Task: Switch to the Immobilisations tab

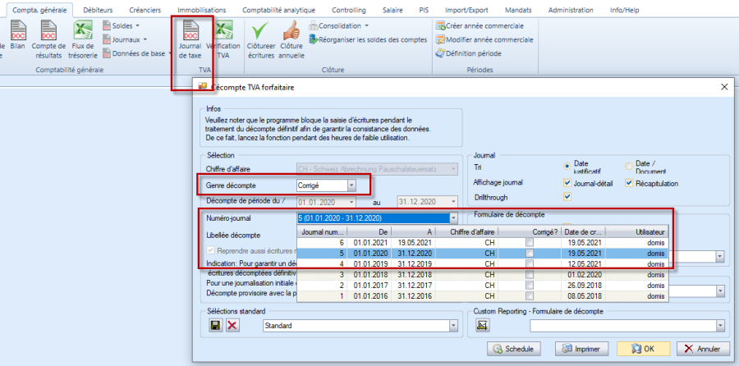Action: click(x=201, y=10)
